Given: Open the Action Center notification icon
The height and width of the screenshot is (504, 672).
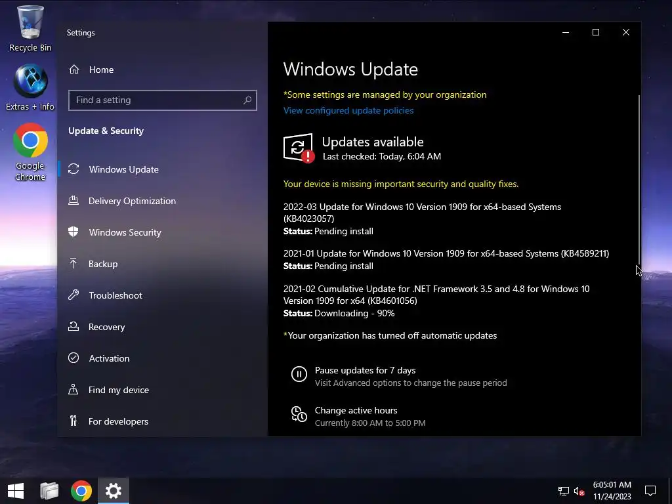Looking at the screenshot, I should pyautogui.click(x=650, y=491).
